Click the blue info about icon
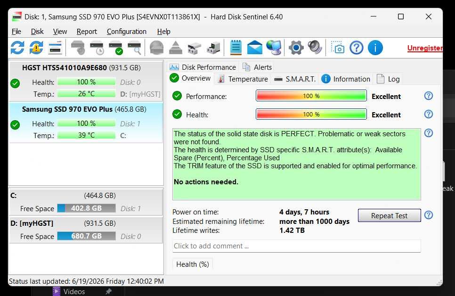Image resolution: width=455 pixels, height=296 pixels. coord(375,48)
